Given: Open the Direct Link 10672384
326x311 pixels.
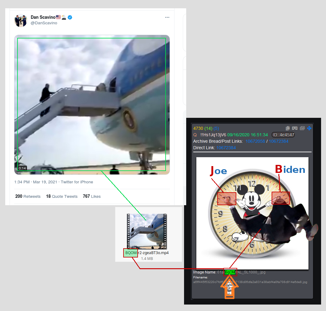Looking at the screenshot, I should tap(226, 148).
